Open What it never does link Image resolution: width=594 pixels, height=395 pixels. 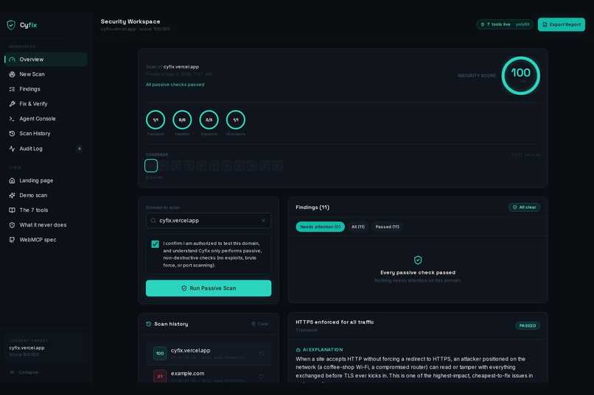pyautogui.click(x=46, y=225)
